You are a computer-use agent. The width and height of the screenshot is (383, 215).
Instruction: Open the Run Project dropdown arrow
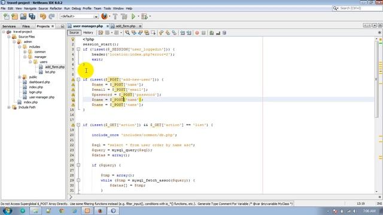click(138, 16)
